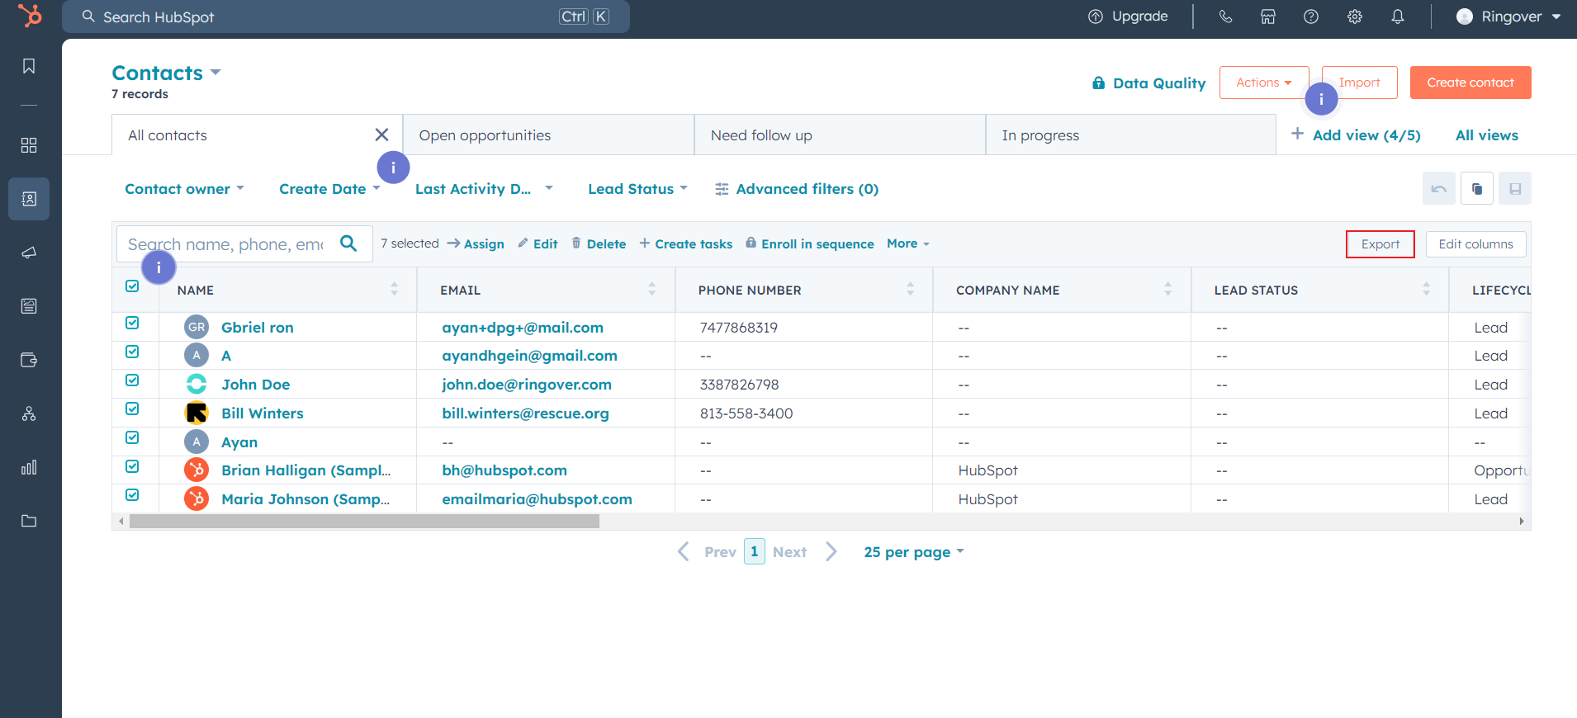Open Bookmarks in the left sidebar
Viewport: 1577px width, 718px height.
(x=29, y=66)
